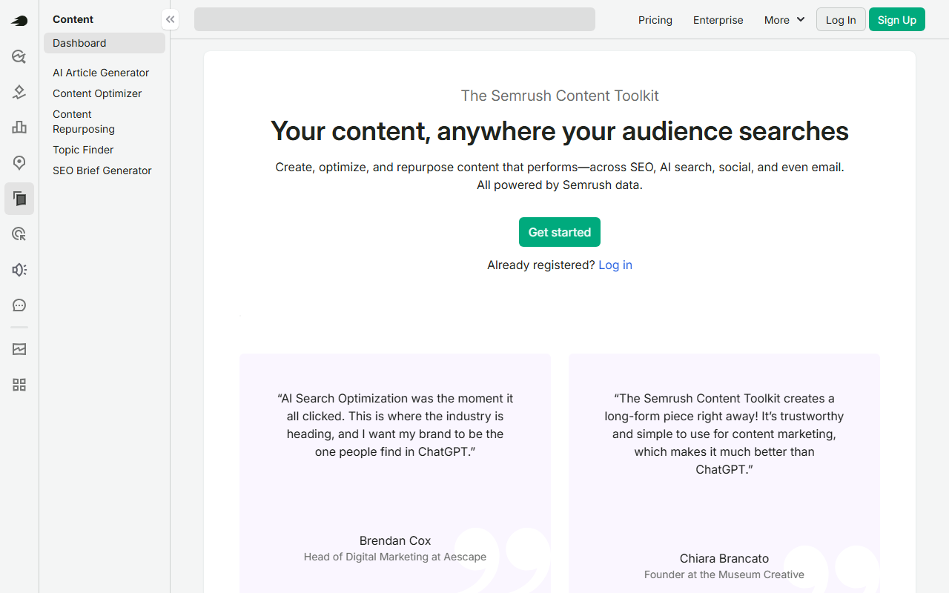The image size is (949, 593).
Task: Click the Semrush flame logo
Action: pyautogui.click(x=19, y=21)
